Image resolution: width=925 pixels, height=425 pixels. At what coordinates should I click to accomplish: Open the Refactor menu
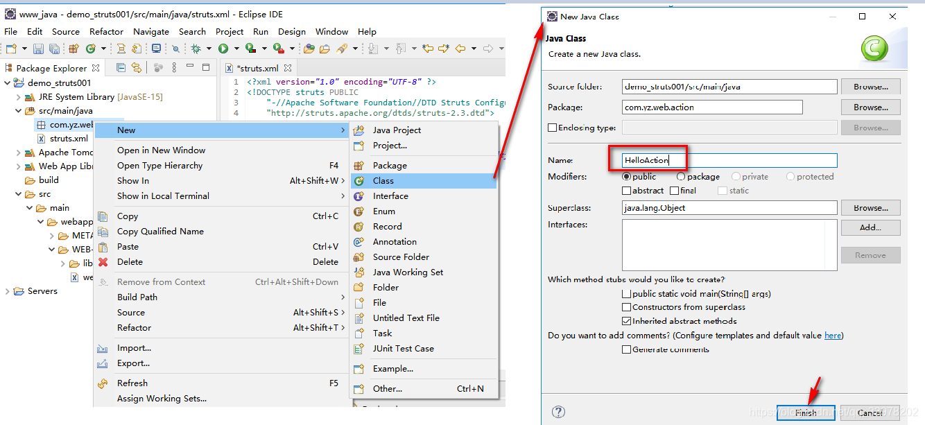(x=106, y=31)
